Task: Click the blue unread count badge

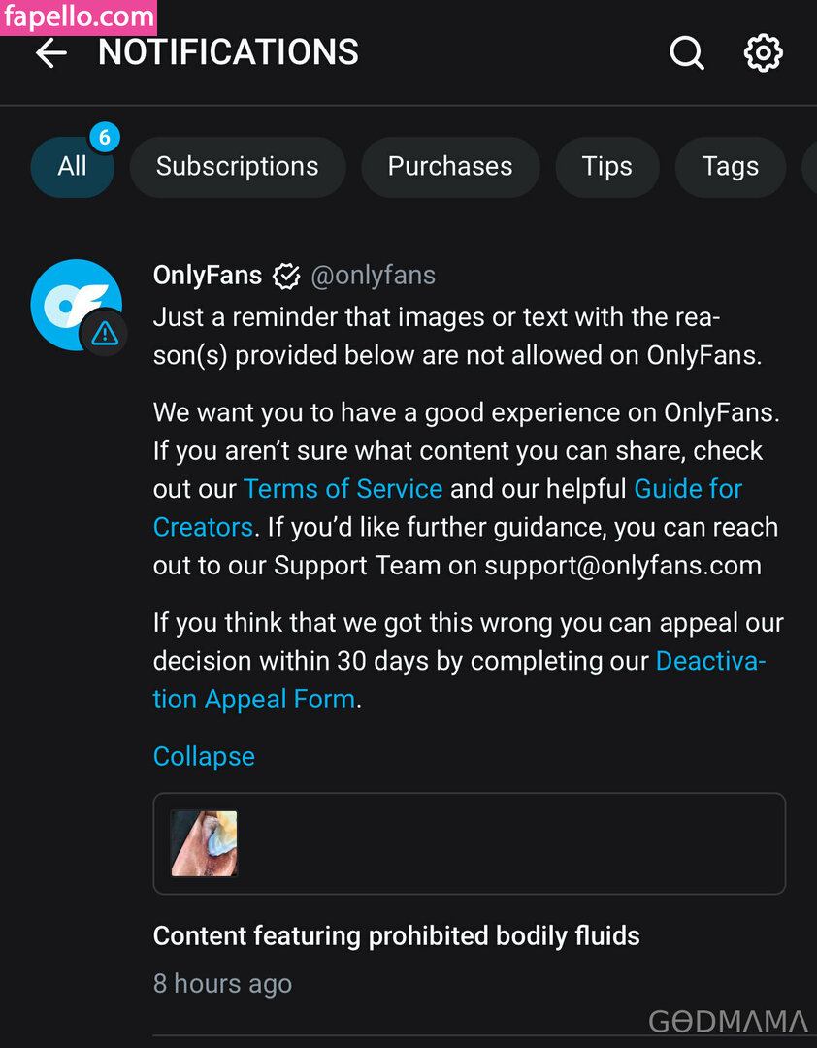Action: click(104, 138)
